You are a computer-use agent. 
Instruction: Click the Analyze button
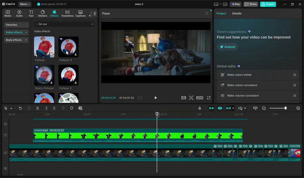click(227, 47)
